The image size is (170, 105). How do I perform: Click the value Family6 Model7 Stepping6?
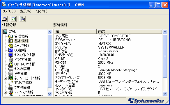[x=118, y=70]
